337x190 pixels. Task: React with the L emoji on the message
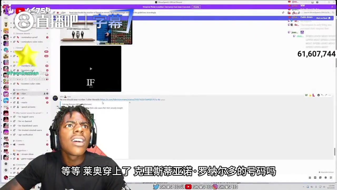tap(314, 95)
